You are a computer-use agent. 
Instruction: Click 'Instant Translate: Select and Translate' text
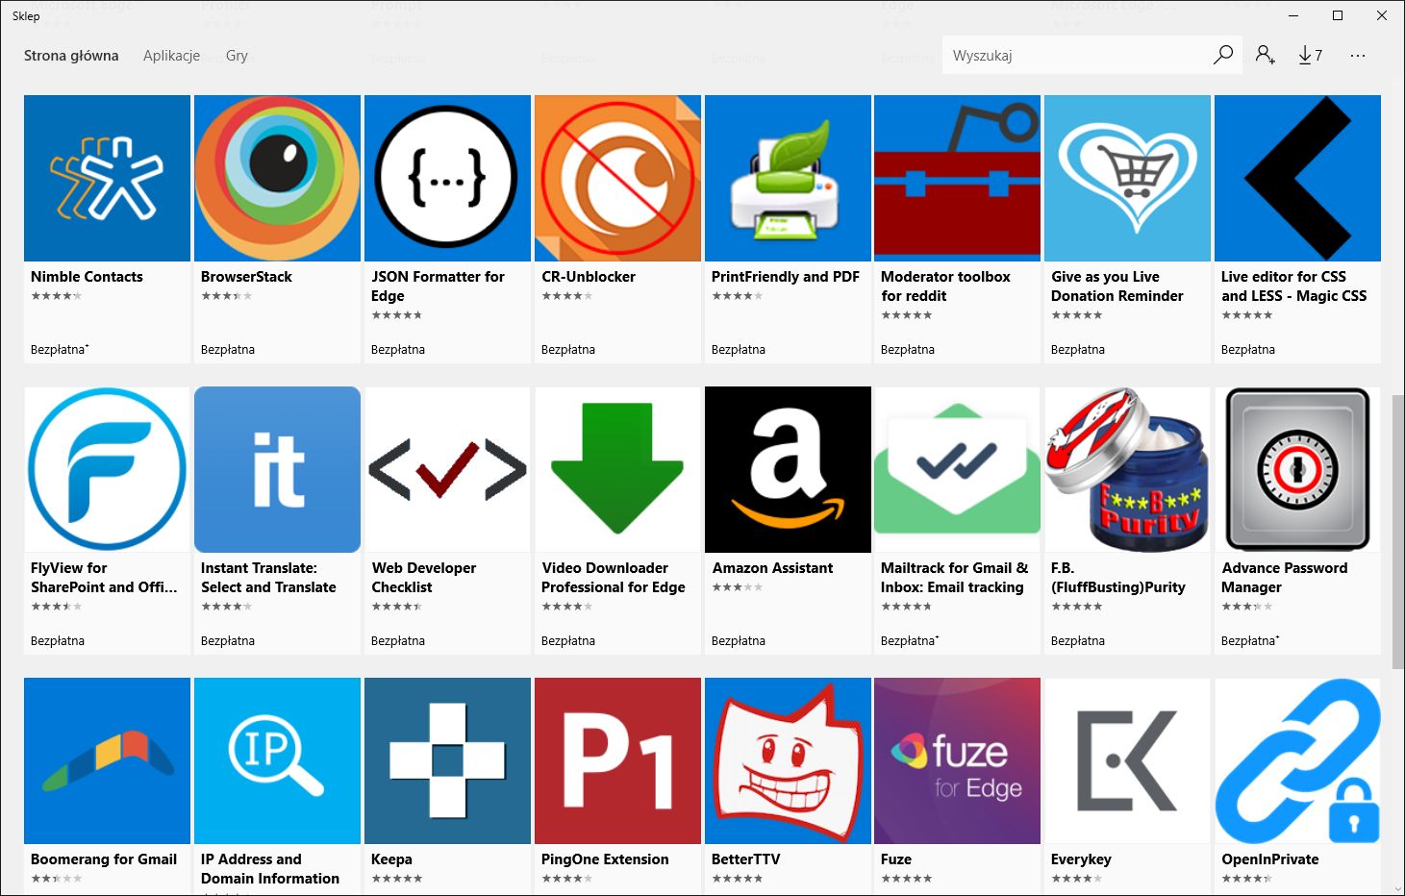pos(268,577)
